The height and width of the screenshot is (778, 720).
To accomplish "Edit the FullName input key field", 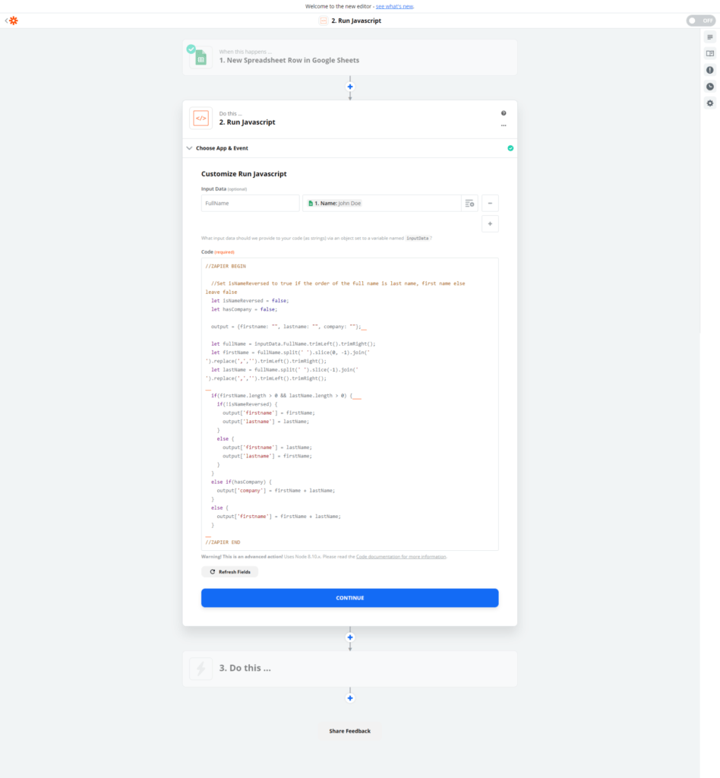I will click(x=250, y=204).
